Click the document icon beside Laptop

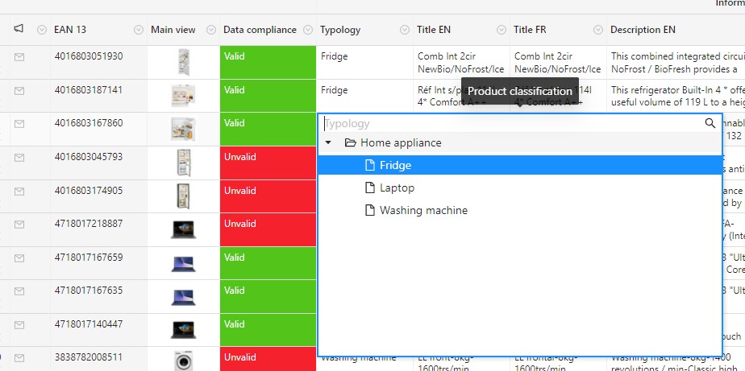[x=370, y=188]
